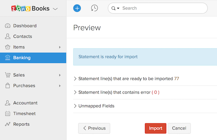The width and height of the screenshot is (217, 140).
Task: Open the Zoho Books organization dropdown
Action: pos(55,9)
